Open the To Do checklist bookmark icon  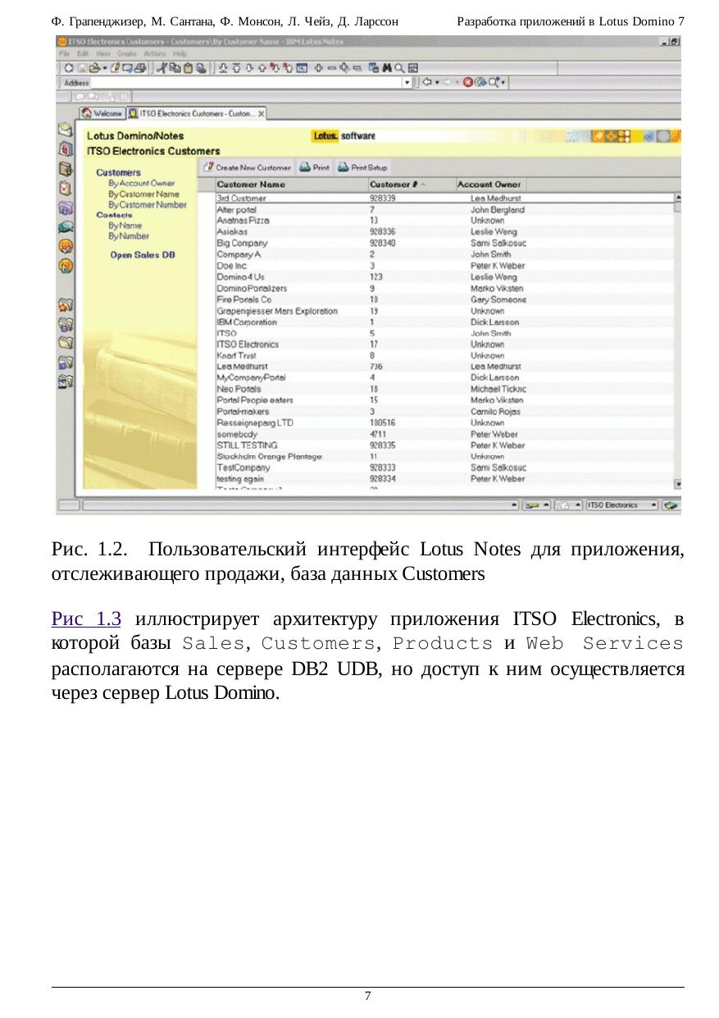coord(66,187)
